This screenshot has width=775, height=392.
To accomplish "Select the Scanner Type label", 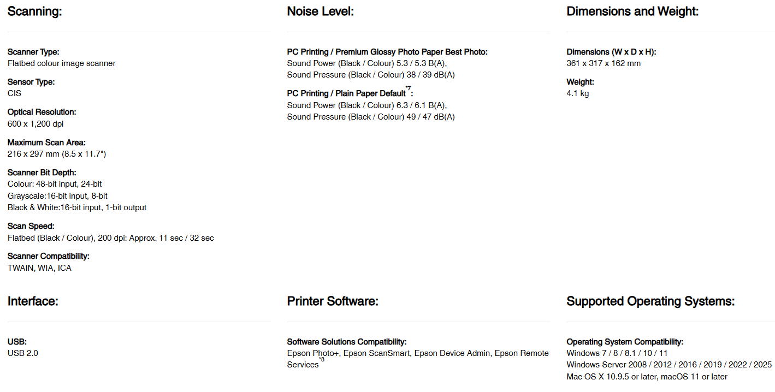I will pyautogui.click(x=33, y=52).
